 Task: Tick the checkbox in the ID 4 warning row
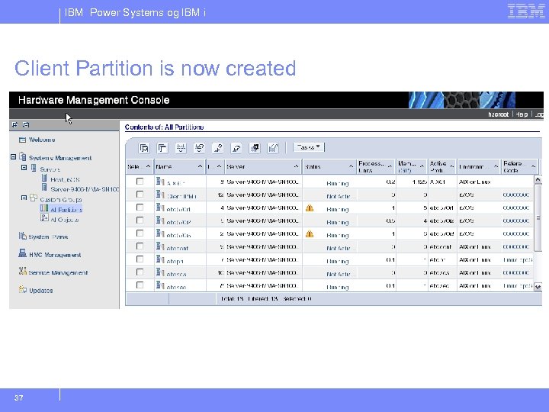[x=140, y=207]
